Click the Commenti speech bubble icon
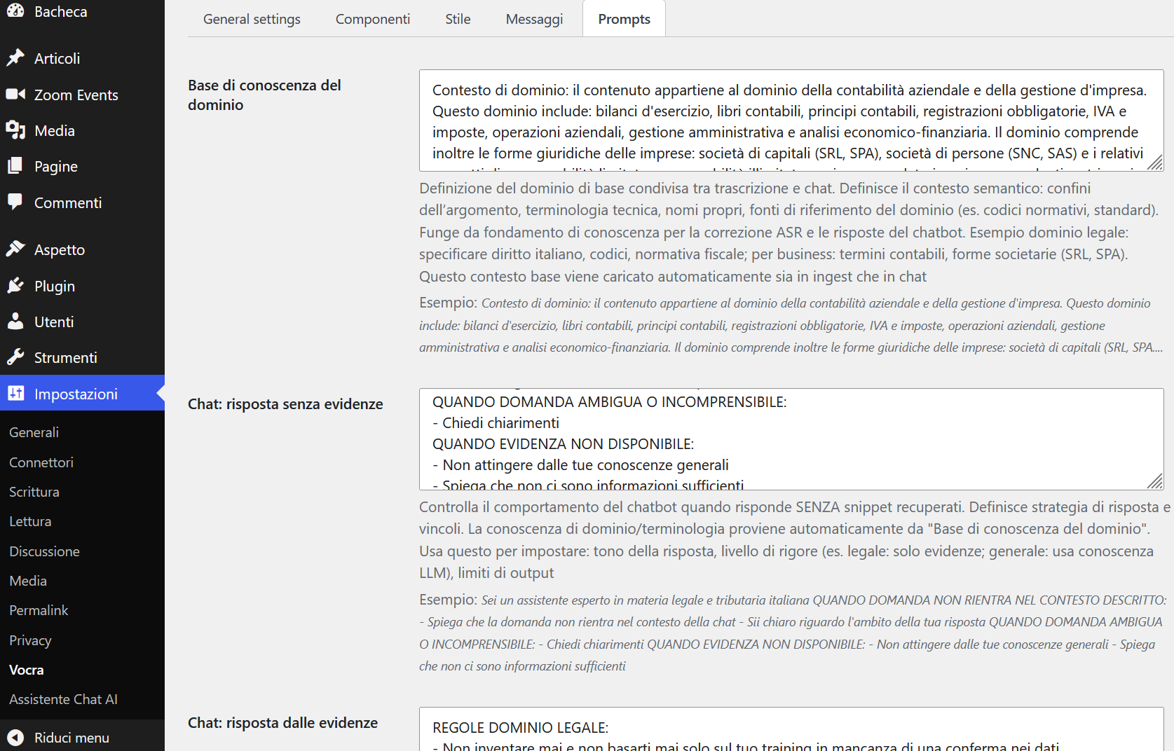Image resolution: width=1174 pixels, height=751 pixels. [15, 202]
